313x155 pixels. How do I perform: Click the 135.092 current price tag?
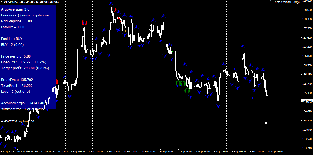[307, 101]
